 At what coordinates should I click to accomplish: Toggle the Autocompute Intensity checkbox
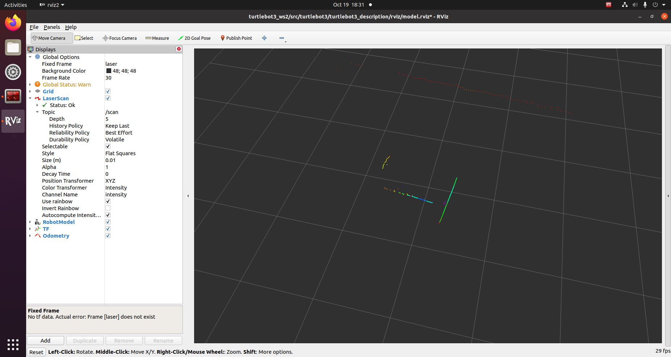[108, 215]
